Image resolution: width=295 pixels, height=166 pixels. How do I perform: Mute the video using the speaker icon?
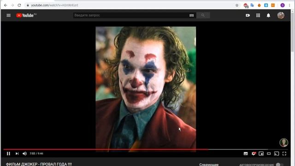coord(24,154)
